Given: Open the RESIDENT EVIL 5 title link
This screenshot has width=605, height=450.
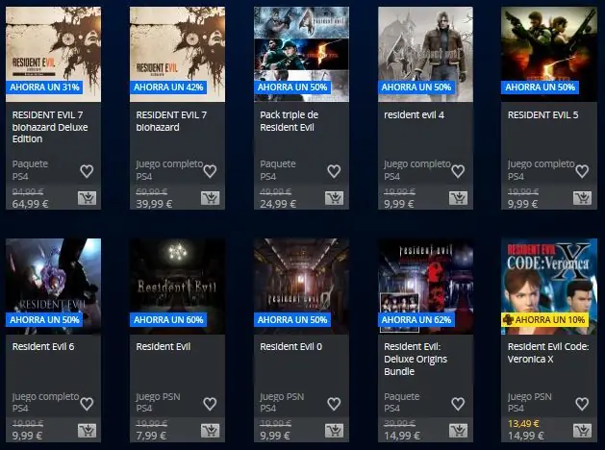Looking at the screenshot, I should pos(542,115).
